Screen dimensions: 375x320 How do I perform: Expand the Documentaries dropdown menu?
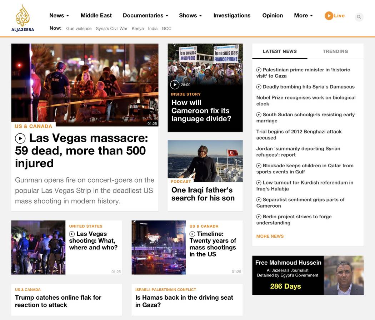[145, 16]
